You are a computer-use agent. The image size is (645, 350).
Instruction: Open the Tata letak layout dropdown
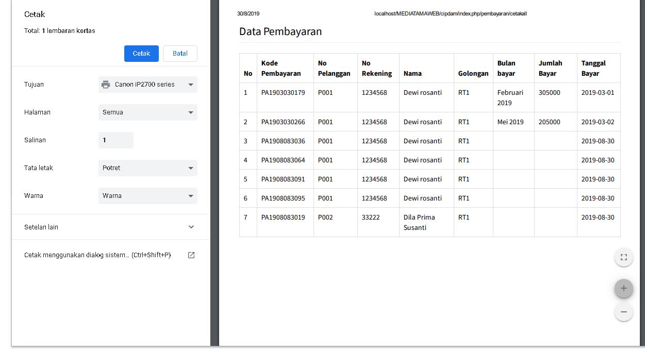click(x=148, y=168)
